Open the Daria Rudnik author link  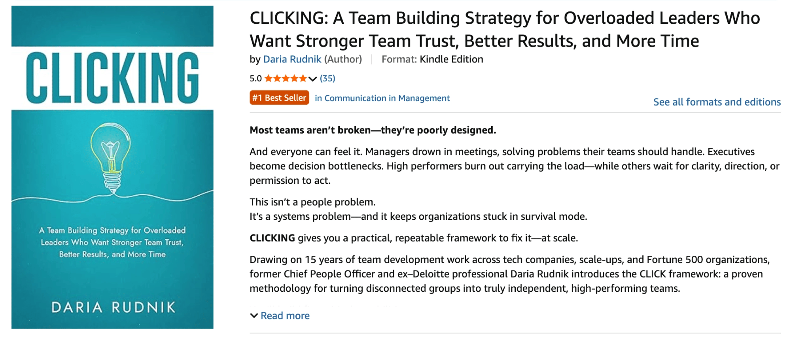click(292, 59)
